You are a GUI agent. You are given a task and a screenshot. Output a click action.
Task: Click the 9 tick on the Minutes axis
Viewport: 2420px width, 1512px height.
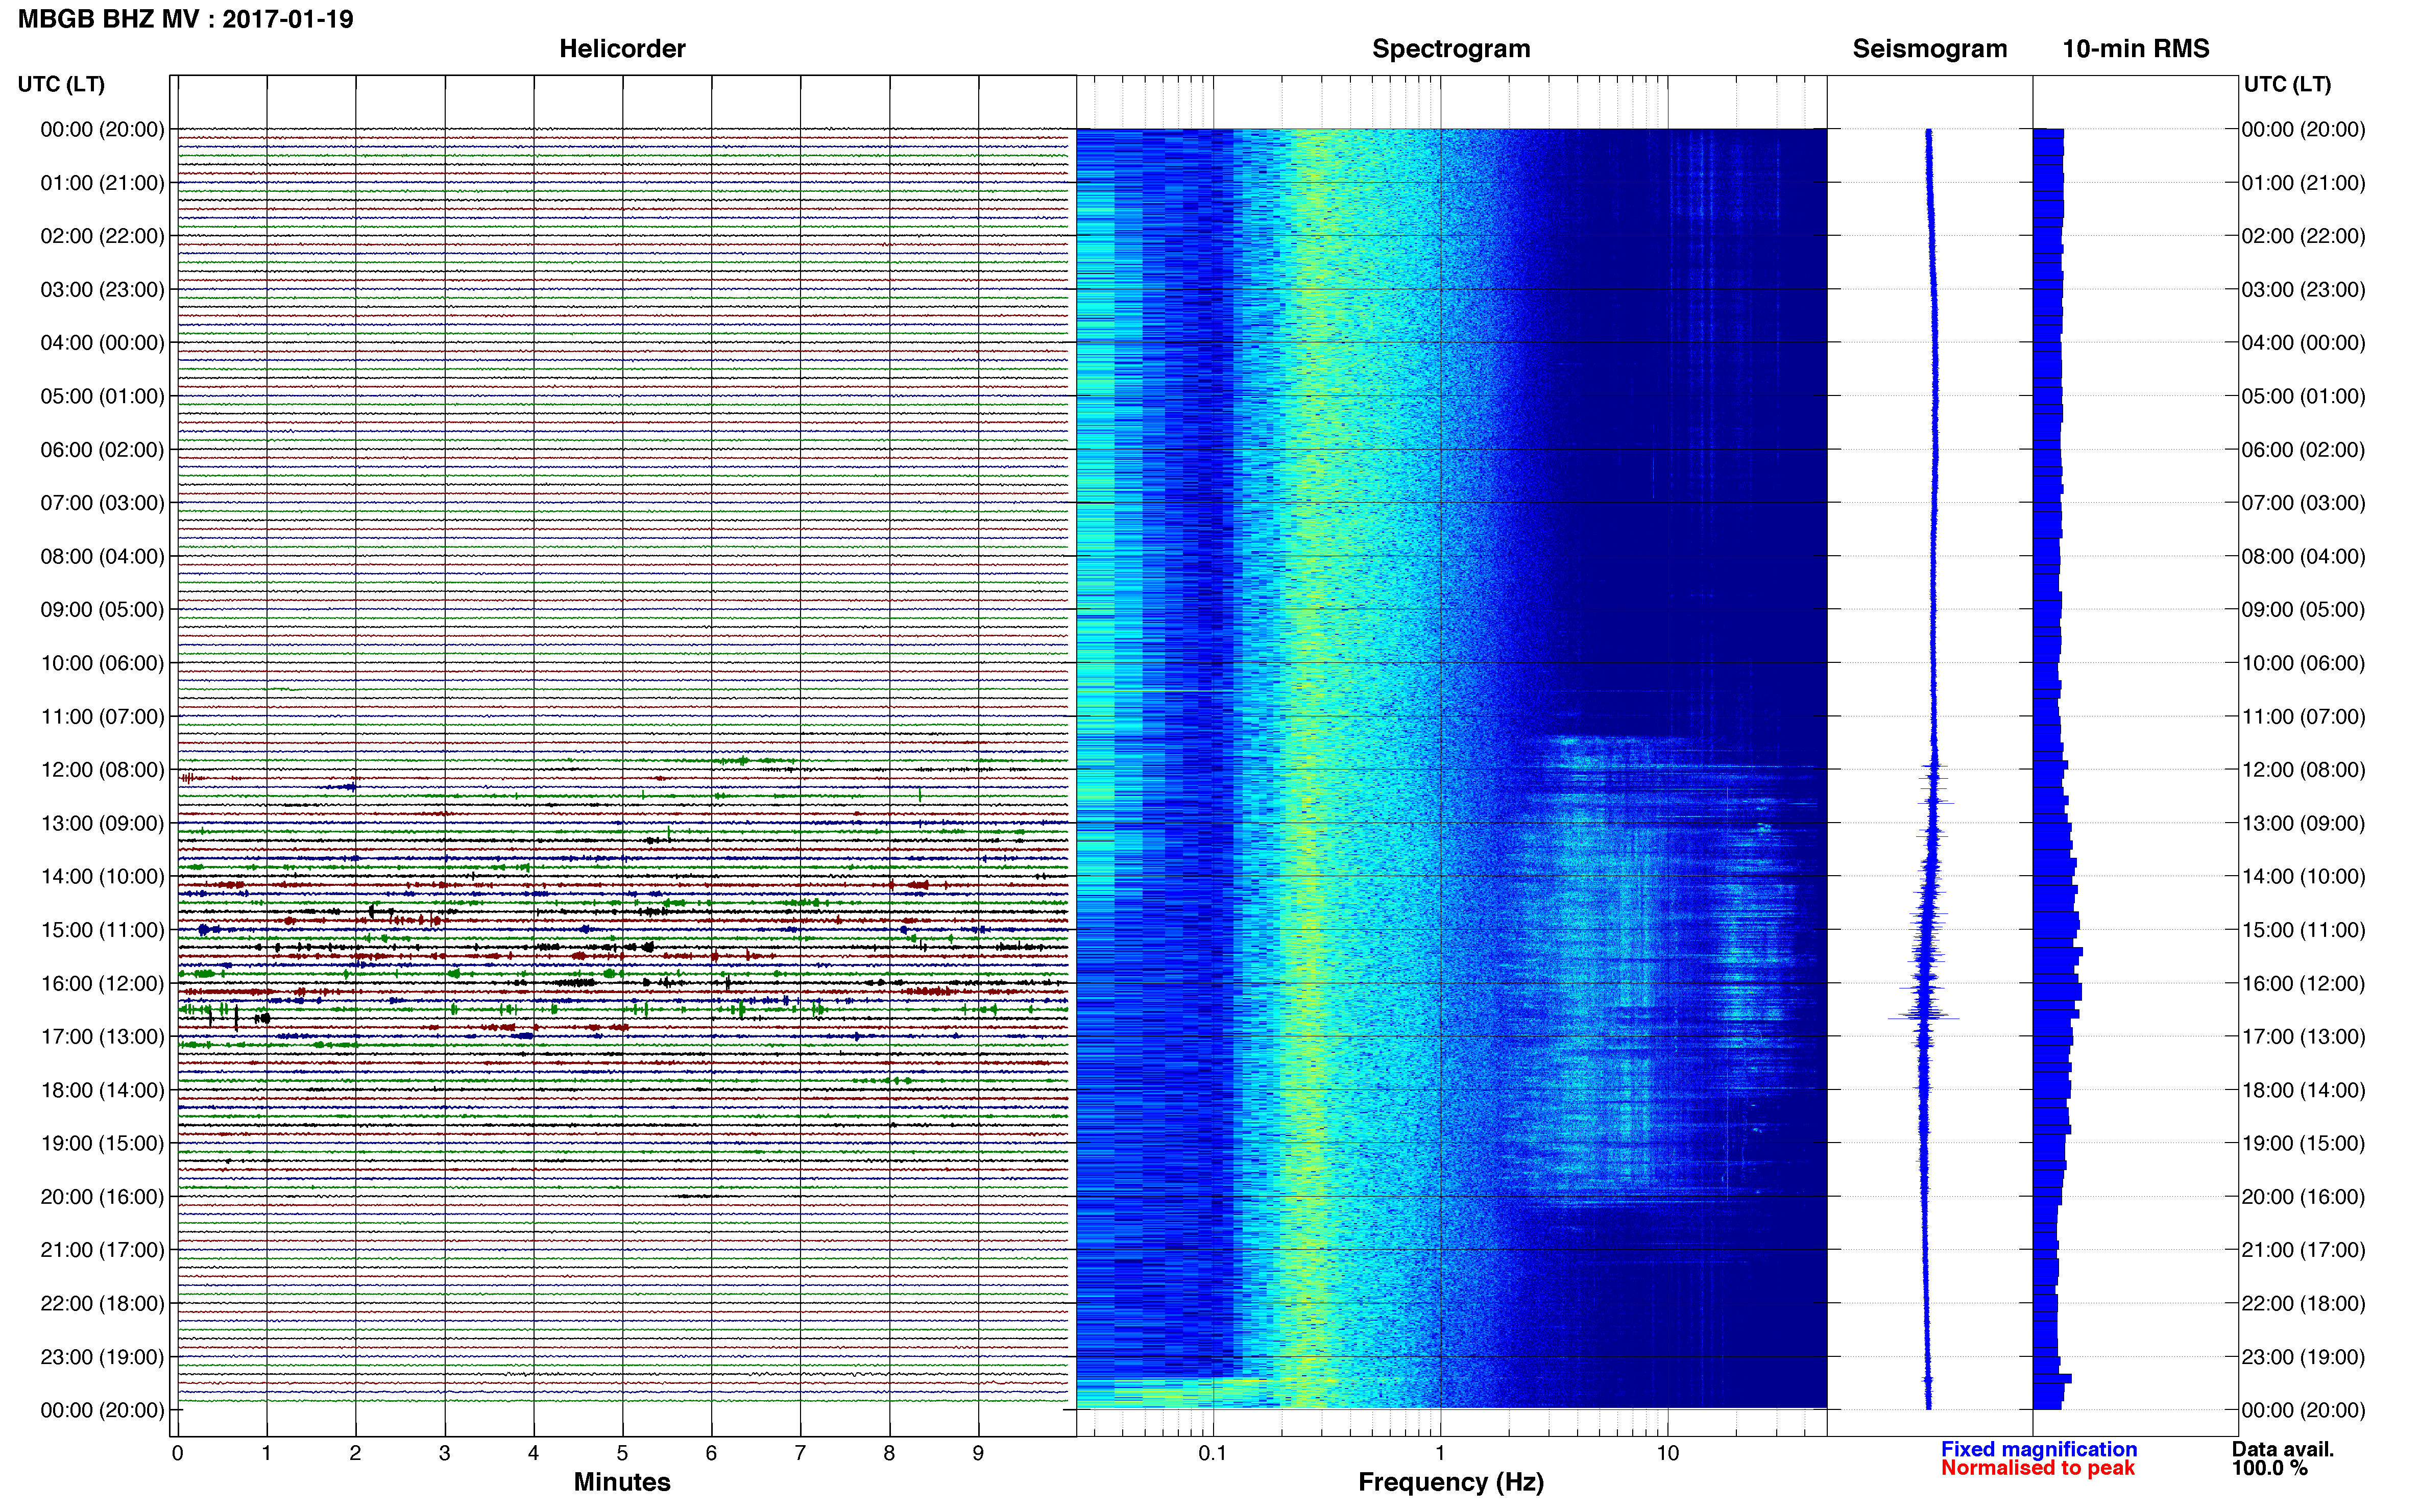point(978,1453)
